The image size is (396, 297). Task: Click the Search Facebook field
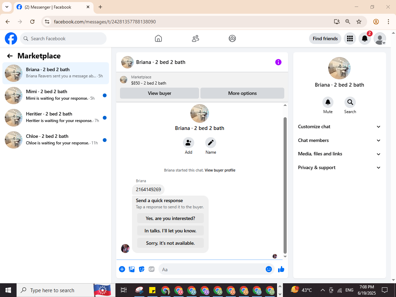click(x=63, y=38)
